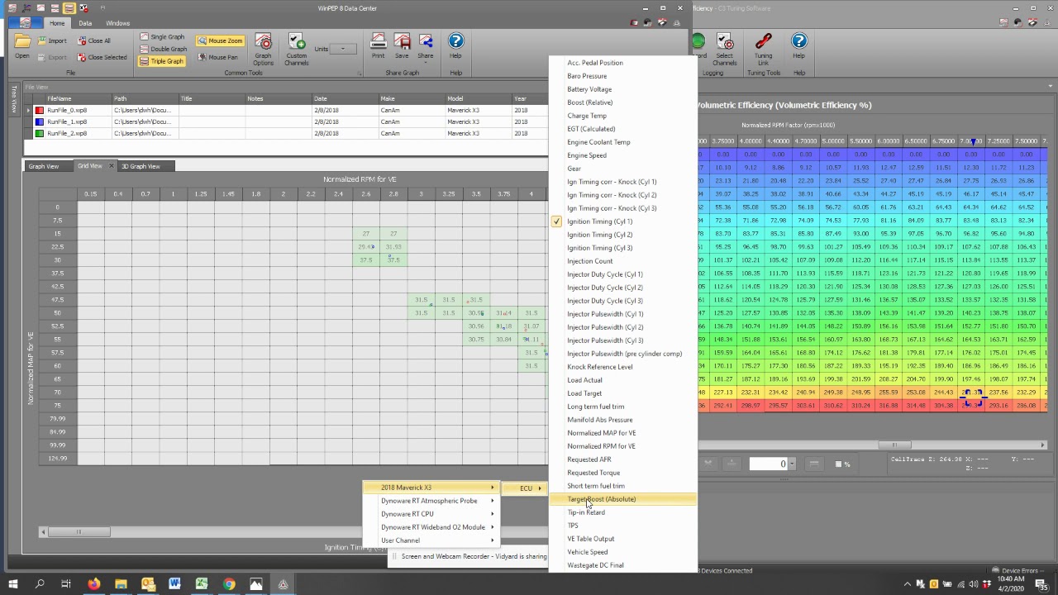Switch to the Windows ribbon tab
The image size is (1058, 595).
(x=117, y=23)
